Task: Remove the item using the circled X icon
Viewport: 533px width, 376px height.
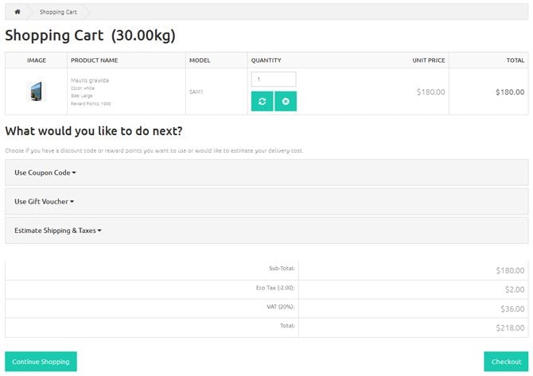Action: (286, 101)
